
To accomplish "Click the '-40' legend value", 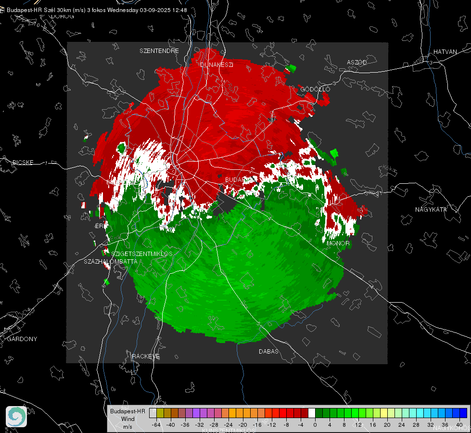I will tap(171, 425).
